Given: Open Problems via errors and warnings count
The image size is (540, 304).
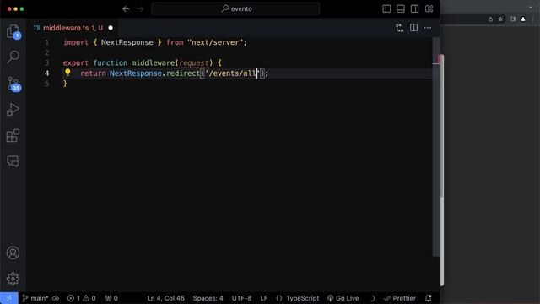Looking at the screenshot, I should 82,298.
